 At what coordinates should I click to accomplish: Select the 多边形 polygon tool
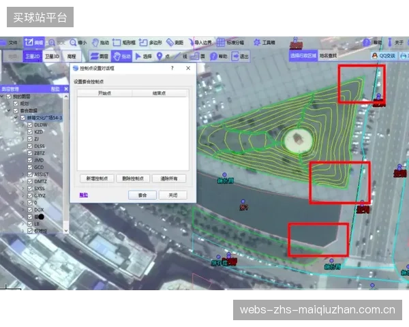pyautogui.click(x=151, y=42)
